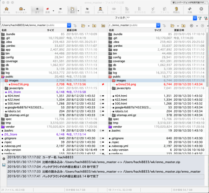Viewport: 209px width, 193px height.
Task: Click the funnel icon beside filter field
Action: 200,18
